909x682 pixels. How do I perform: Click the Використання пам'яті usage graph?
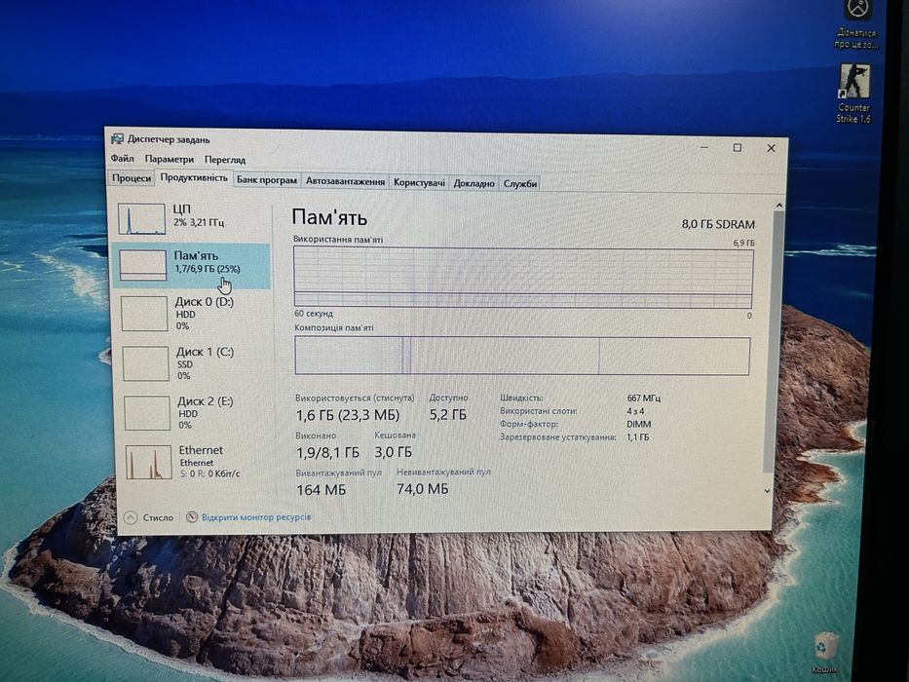coord(523,278)
